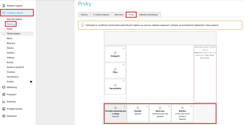Open Šablony in the sidebar submenu
245x125 pixels.
pyautogui.click(x=11, y=24)
